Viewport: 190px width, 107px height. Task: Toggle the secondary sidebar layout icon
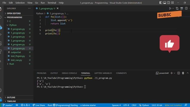tap(168, 3)
